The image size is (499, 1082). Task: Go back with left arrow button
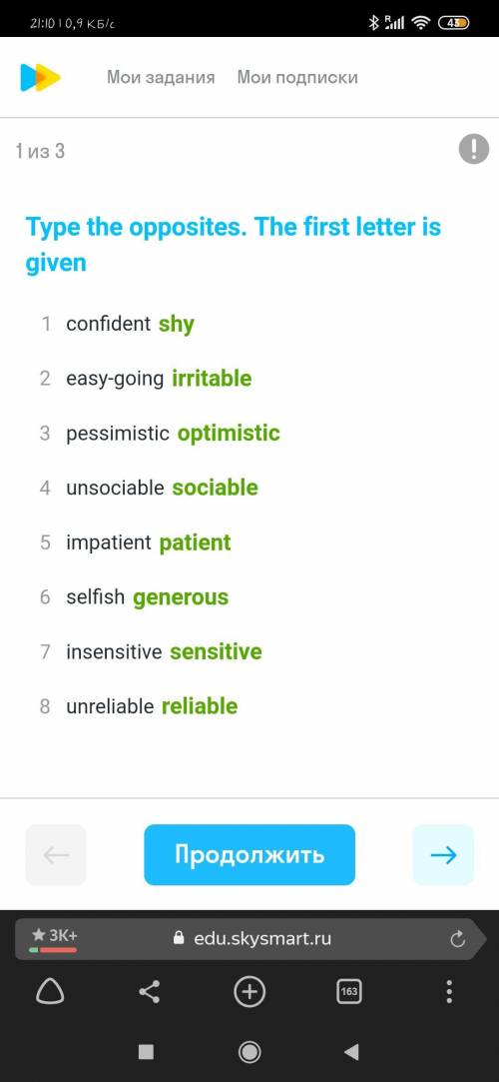click(x=56, y=855)
